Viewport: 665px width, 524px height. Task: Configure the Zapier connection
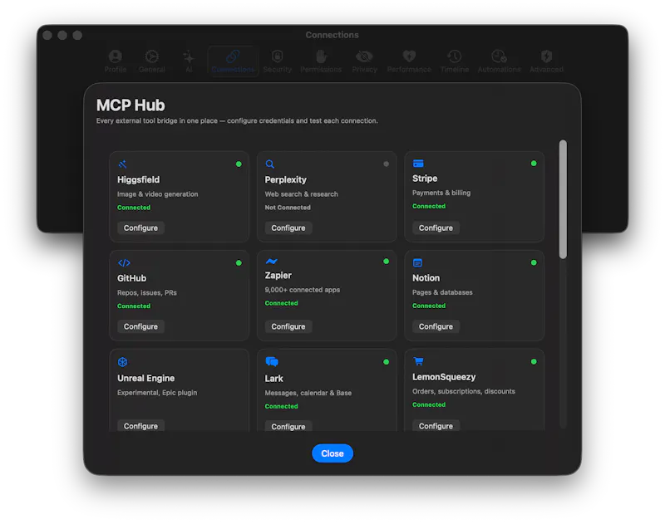coord(288,326)
